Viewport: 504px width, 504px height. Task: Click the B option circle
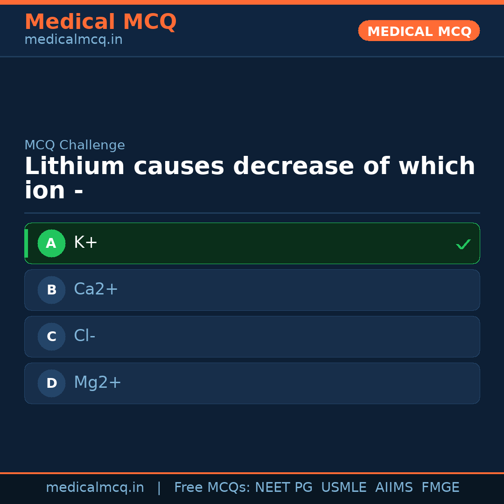coord(51,290)
